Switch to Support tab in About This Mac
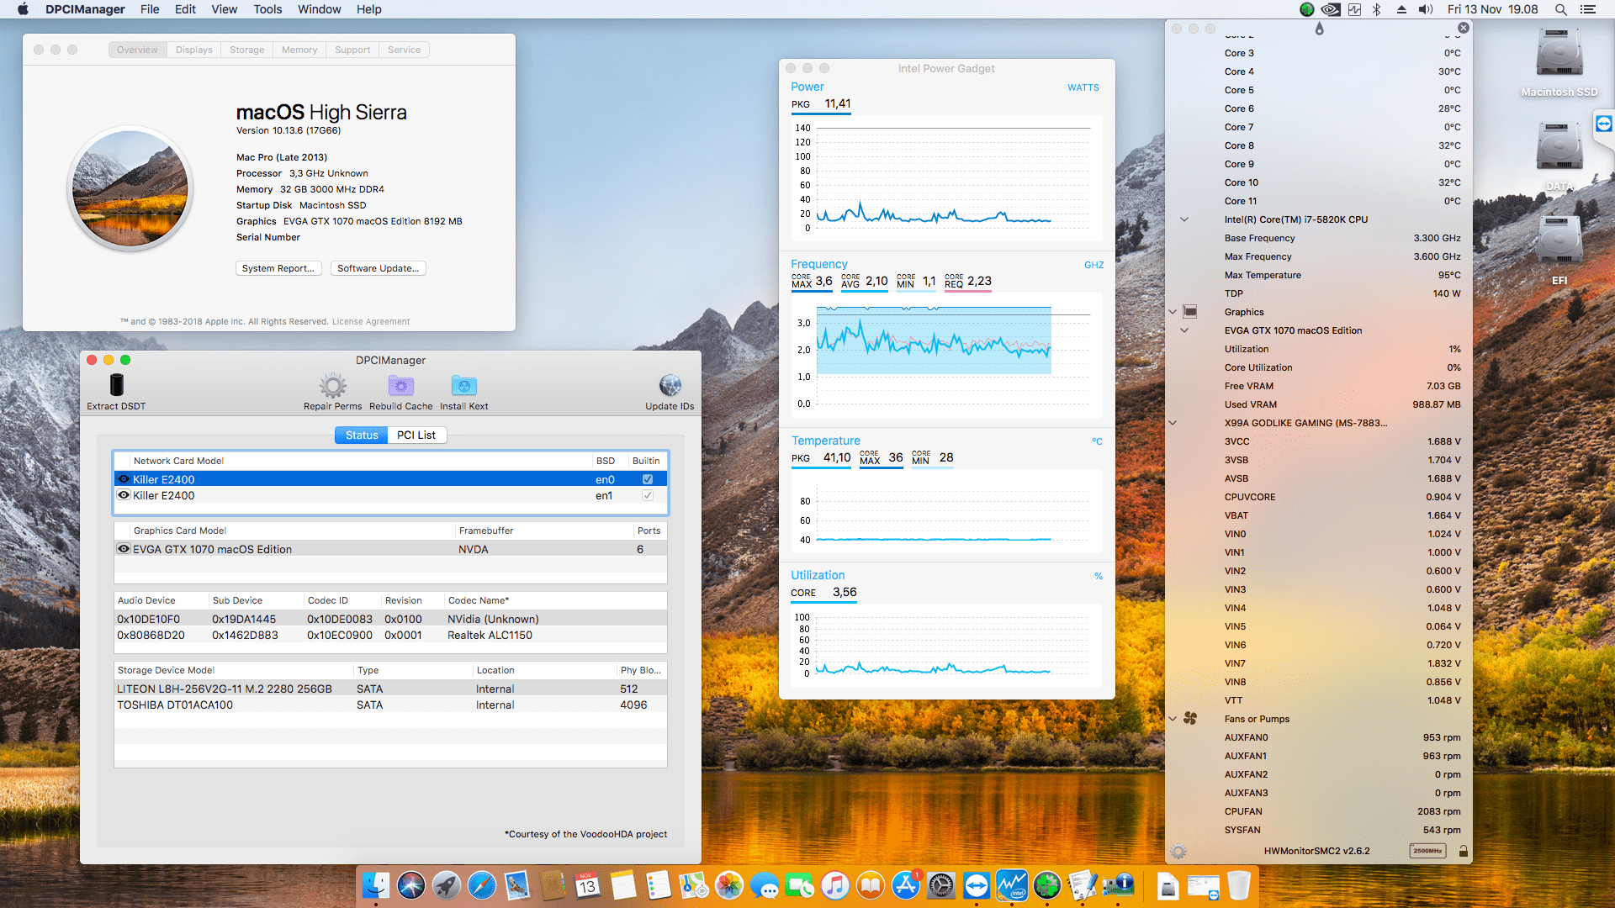 click(352, 50)
